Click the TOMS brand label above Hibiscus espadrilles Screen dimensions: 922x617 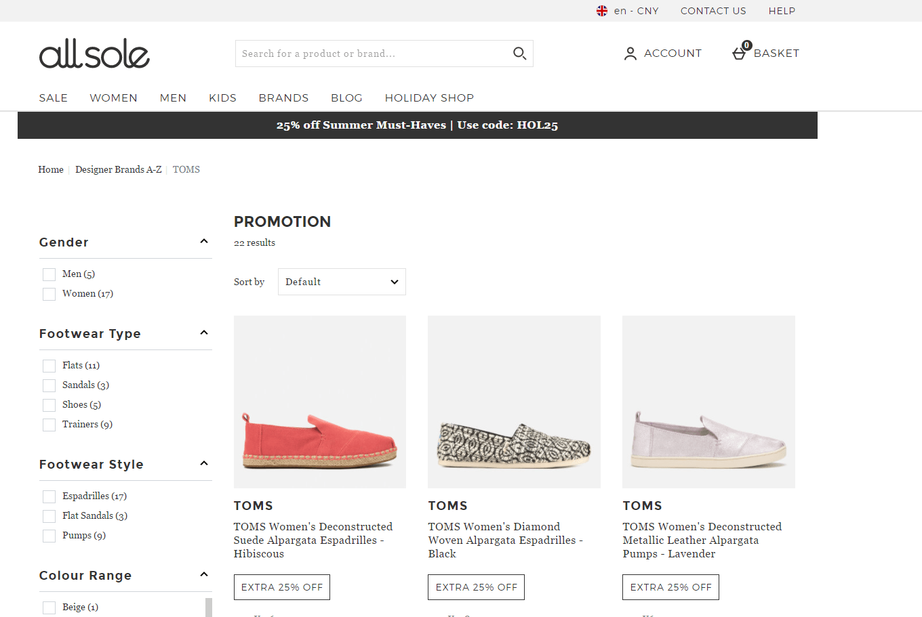pyautogui.click(x=254, y=505)
